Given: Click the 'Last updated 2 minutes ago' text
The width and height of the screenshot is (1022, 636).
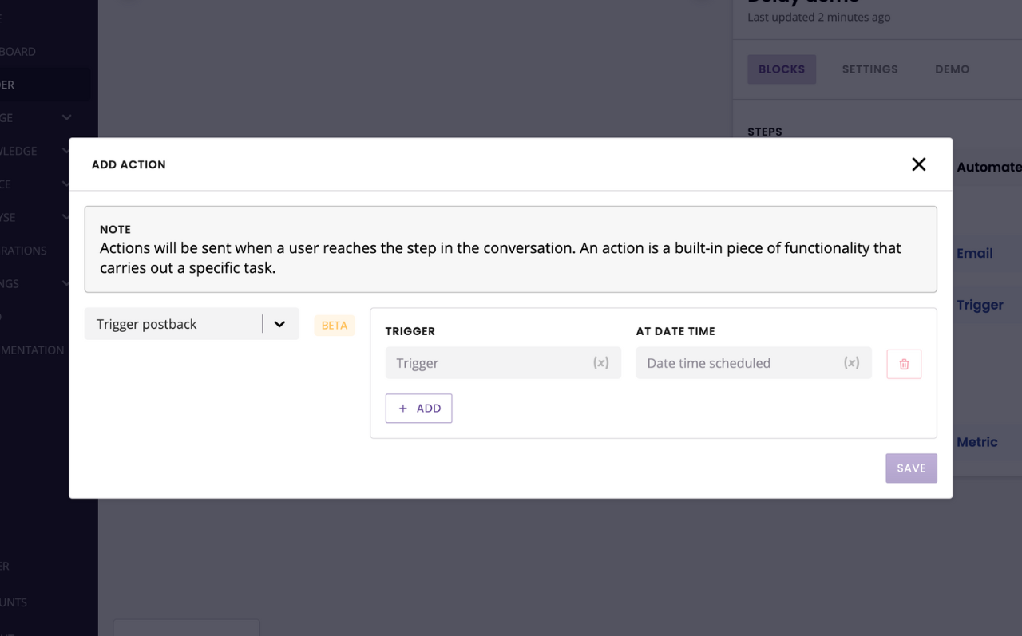Looking at the screenshot, I should 818,17.
